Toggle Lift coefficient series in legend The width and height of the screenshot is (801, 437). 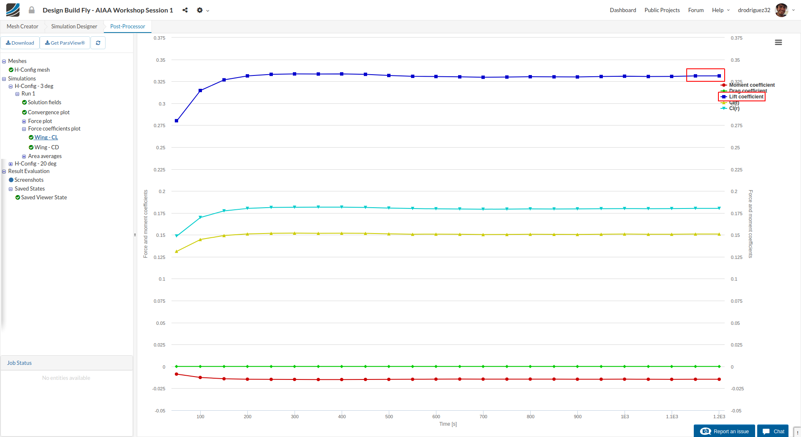point(746,97)
